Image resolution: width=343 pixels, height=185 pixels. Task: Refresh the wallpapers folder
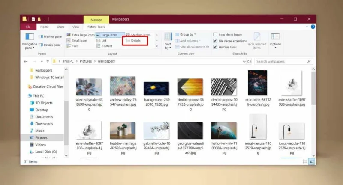pos(249,61)
